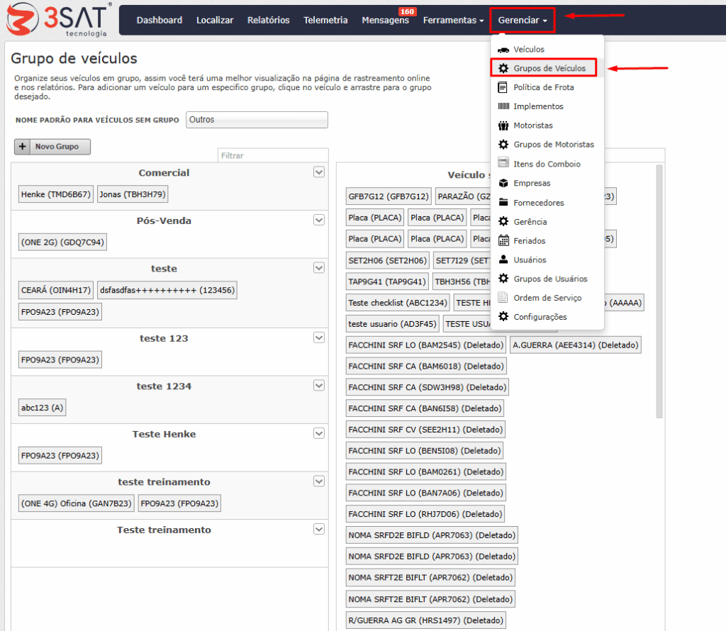This screenshot has width=726, height=631.
Task: Click the calendar icon next to Feriados
Action: pyautogui.click(x=503, y=240)
